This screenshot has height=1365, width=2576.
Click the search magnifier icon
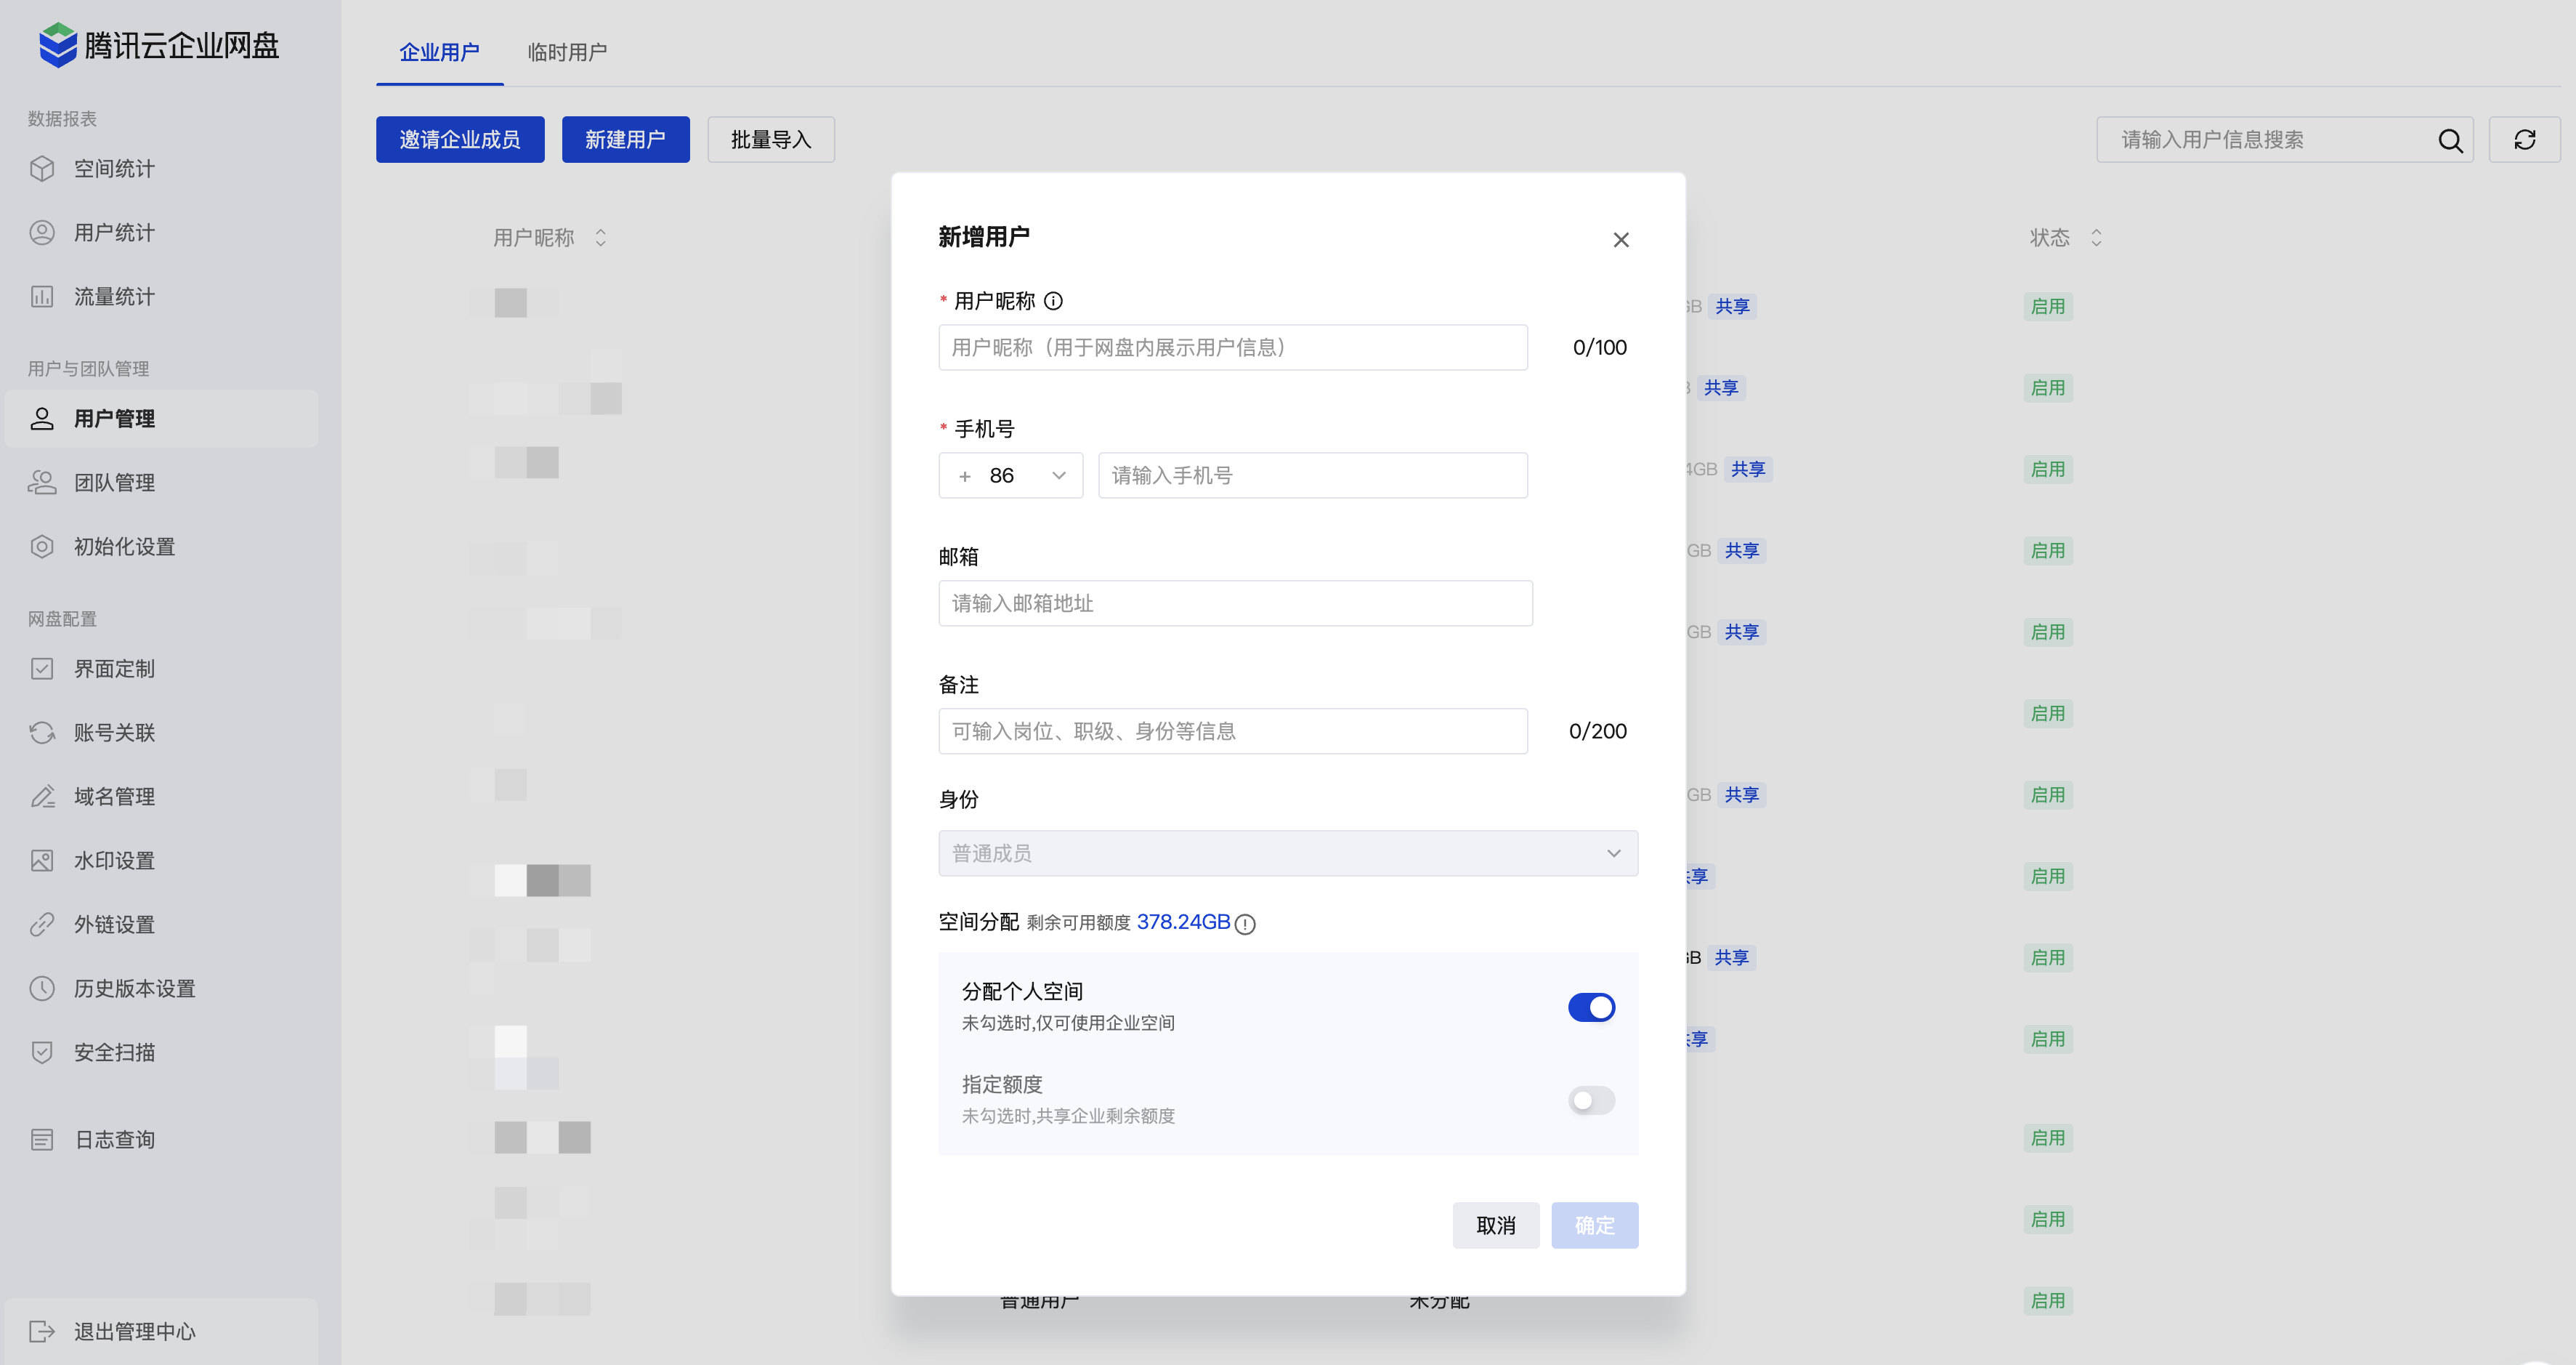tap(2449, 140)
